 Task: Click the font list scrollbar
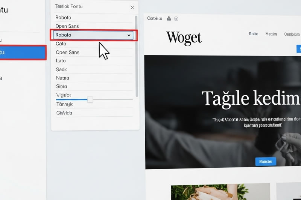[137, 56]
